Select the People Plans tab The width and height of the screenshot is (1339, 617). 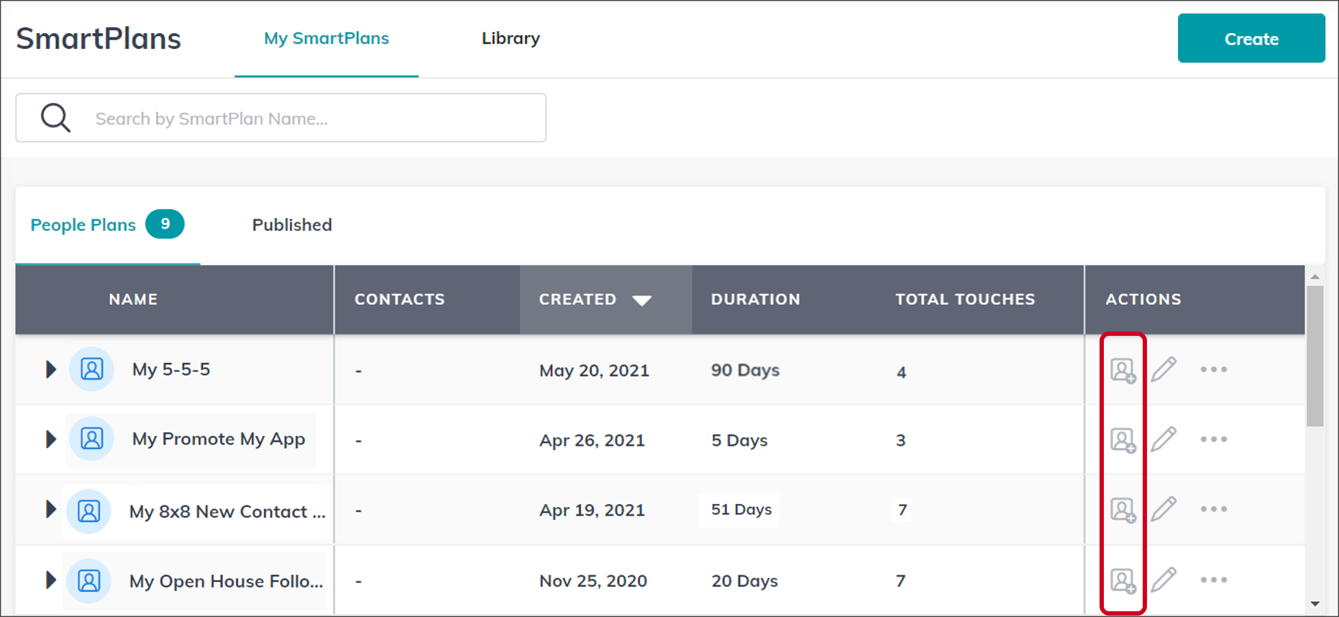[x=83, y=225]
